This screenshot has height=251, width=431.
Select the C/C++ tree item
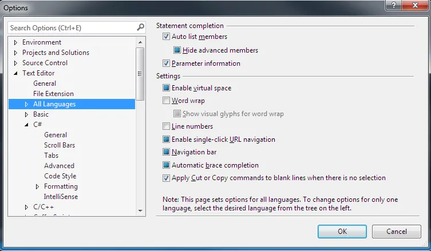click(44, 207)
